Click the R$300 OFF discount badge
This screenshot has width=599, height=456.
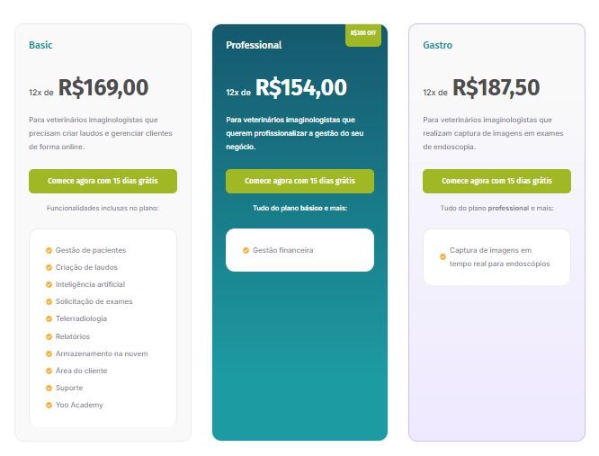coord(363,33)
